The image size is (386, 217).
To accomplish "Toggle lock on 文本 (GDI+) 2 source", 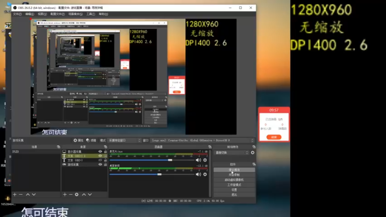I will click(x=105, y=156).
